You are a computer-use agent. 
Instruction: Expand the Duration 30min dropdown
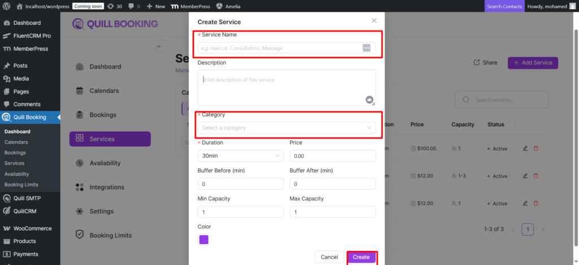coord(241,155)
